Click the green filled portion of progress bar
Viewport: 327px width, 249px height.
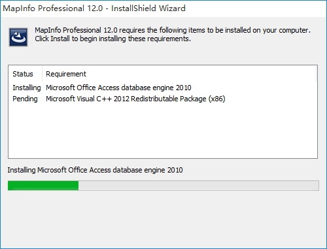(43, 186)
